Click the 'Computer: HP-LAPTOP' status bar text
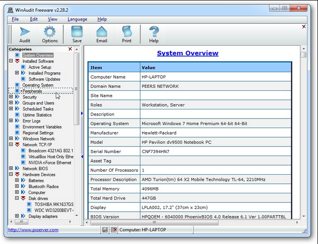Viewport: 318px width, 244px height. point(143,230)
